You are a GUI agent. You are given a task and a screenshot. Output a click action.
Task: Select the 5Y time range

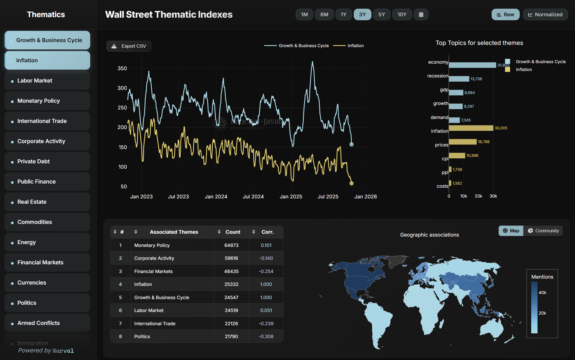pyautogui.click(x=381, y=15)
